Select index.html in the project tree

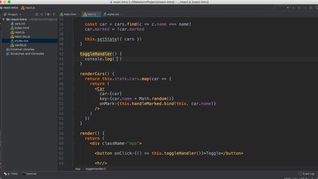[x=22, y=28]
